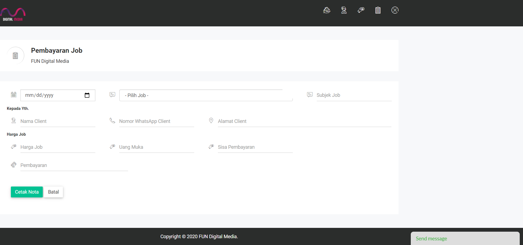Click the Batal cancel button

coord(53,192)
